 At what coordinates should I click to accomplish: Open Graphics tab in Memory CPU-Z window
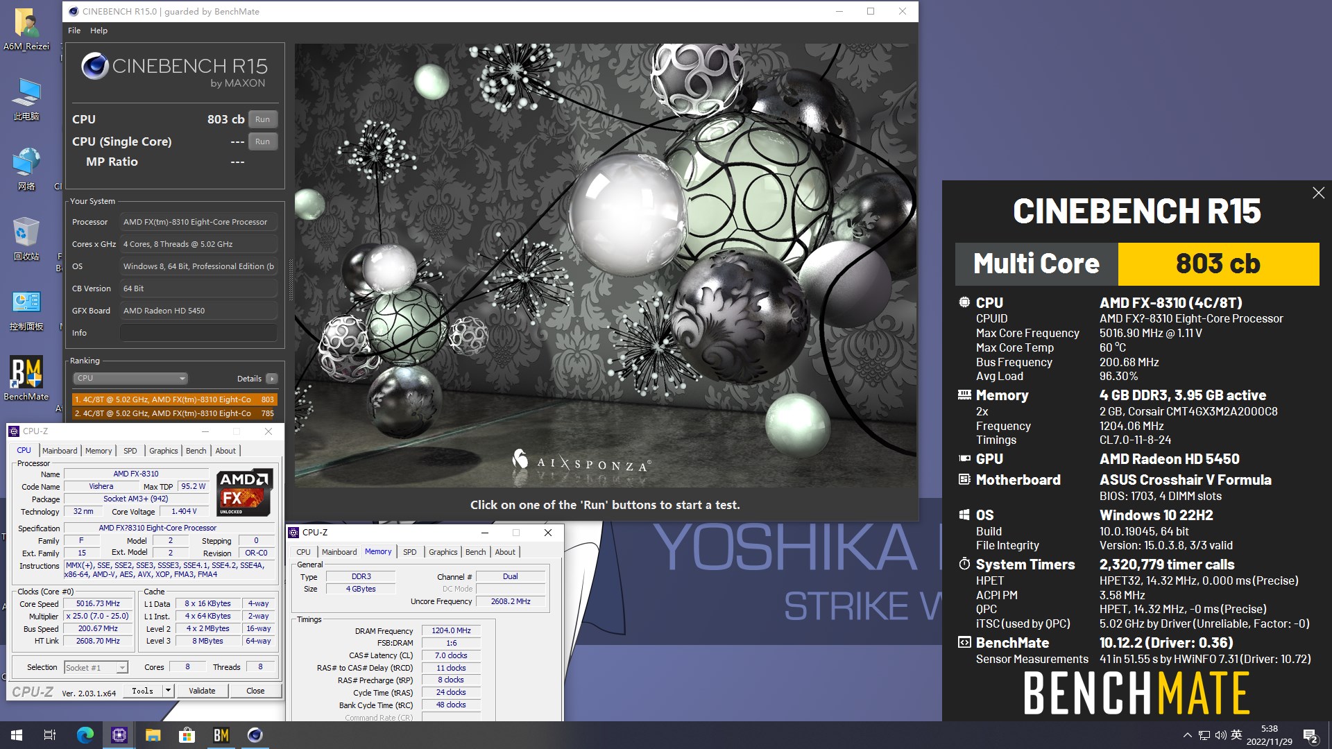point(443,552)
